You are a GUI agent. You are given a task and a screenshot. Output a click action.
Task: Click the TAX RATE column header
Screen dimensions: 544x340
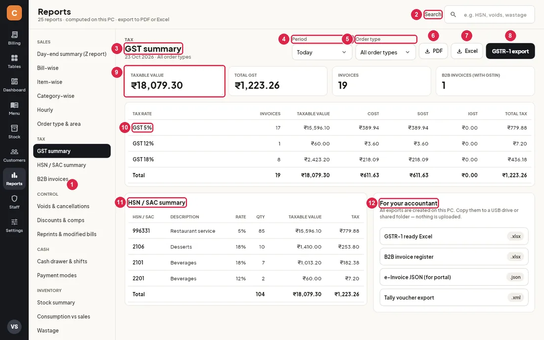[x=142, y=114]
